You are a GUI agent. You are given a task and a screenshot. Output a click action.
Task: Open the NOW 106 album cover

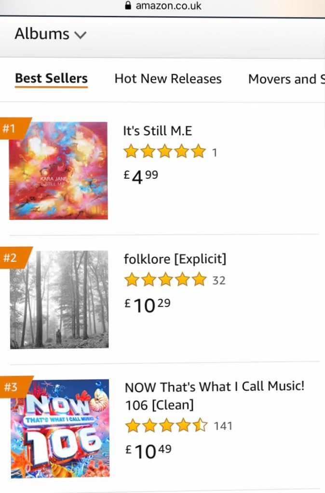point(60,428)
